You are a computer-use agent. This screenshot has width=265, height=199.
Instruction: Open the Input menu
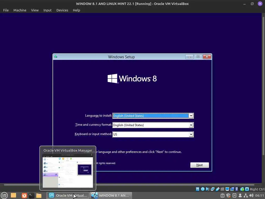click(x=47, y=10)
